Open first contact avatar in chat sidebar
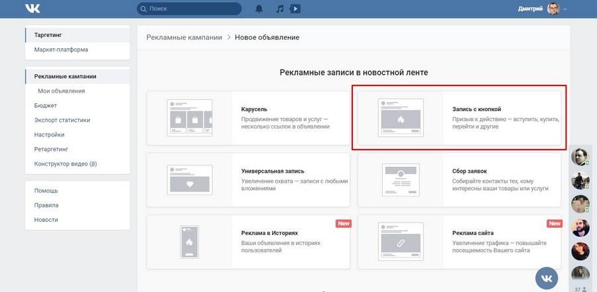The height and width of the screenshot is (292, 597). (x=580, y=157)
